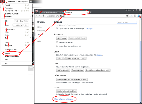
Task: Click Reset to default theme
Action: pyautogui.click(x=77, y=38)
